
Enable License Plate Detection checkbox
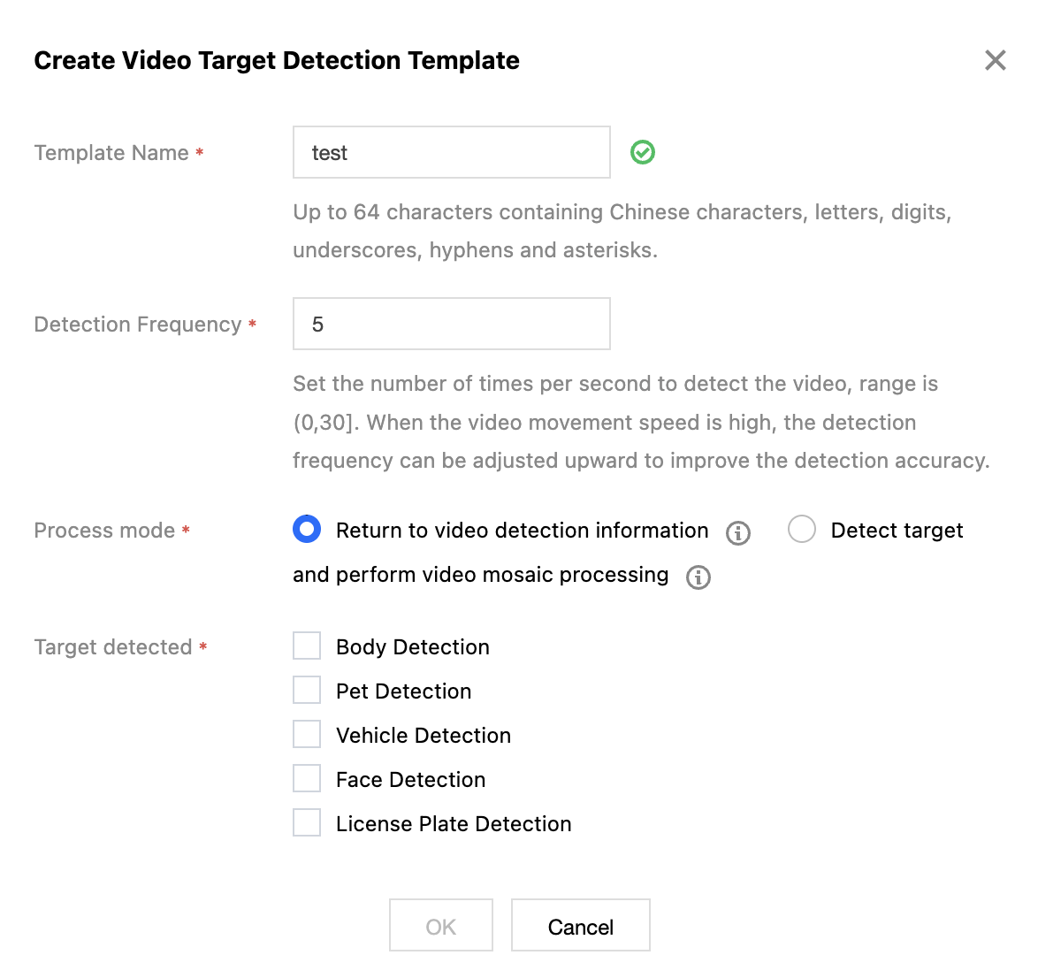(x=307, y=823)
